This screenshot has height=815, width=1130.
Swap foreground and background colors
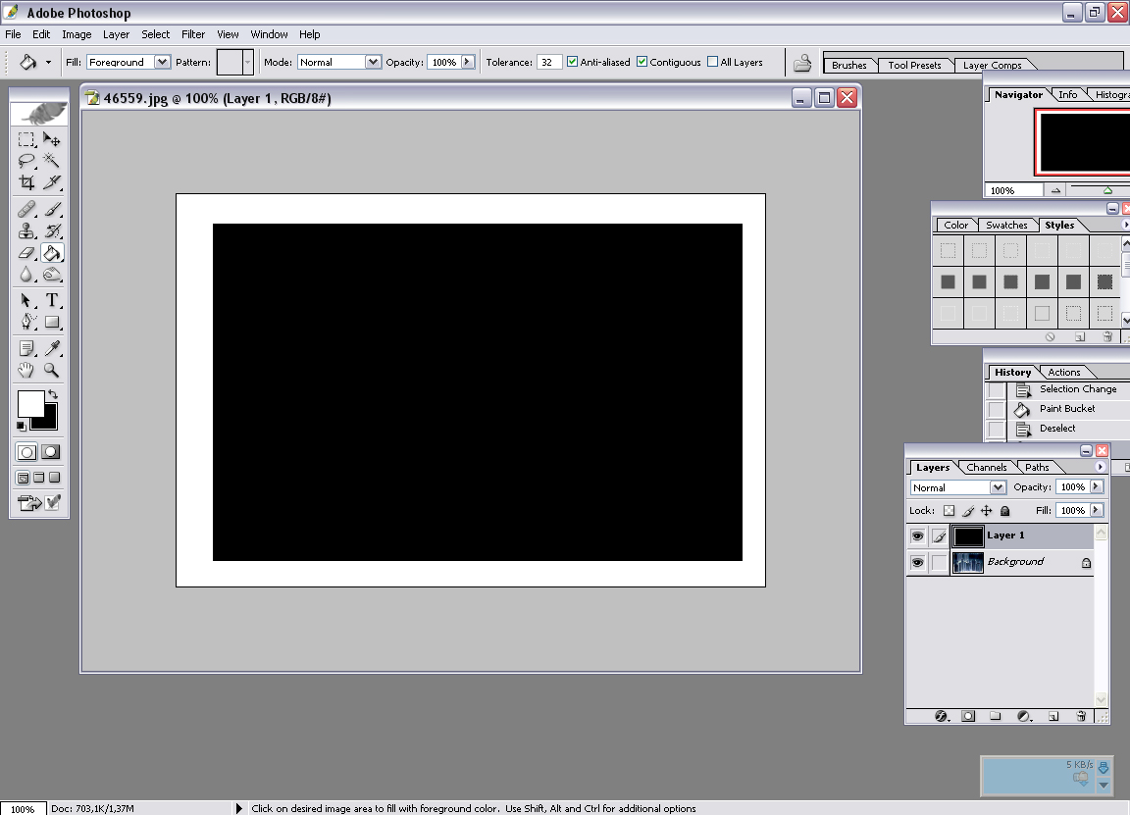point(53,394)
